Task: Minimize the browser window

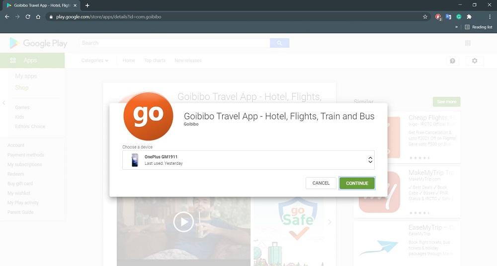Action: [460, 5]
